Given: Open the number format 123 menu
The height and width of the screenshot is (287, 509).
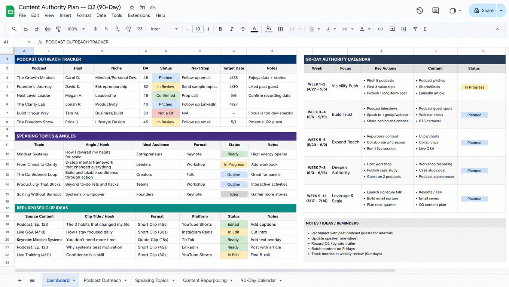Looking at the screenshot, I should 139,29.
